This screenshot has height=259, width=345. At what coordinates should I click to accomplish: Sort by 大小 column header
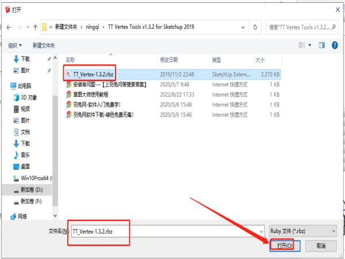pos(260,60)
